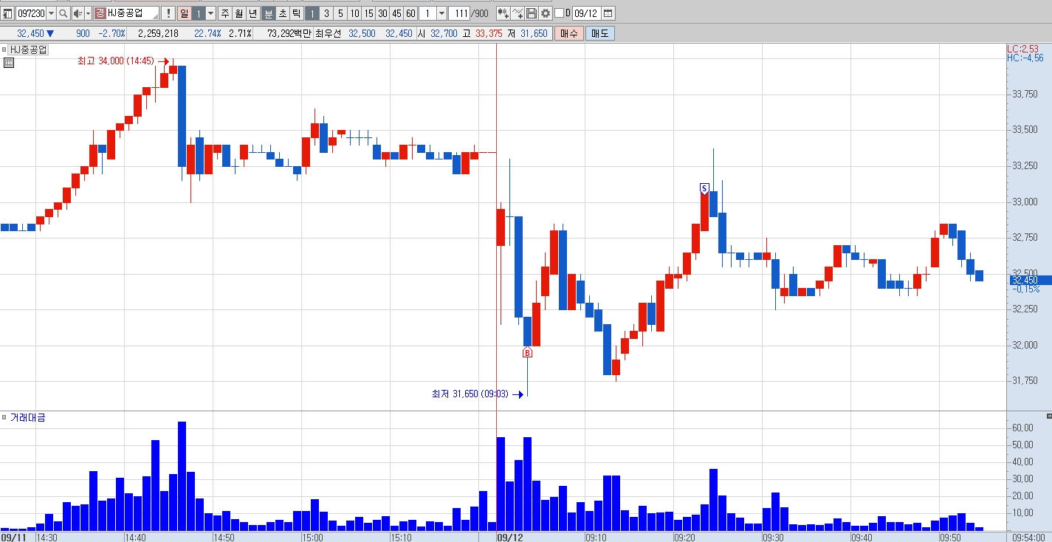Image resolution: width=1052 pixels, height=542 pixels.
Task: Select the 30-minute interval button
Action: 382,13
